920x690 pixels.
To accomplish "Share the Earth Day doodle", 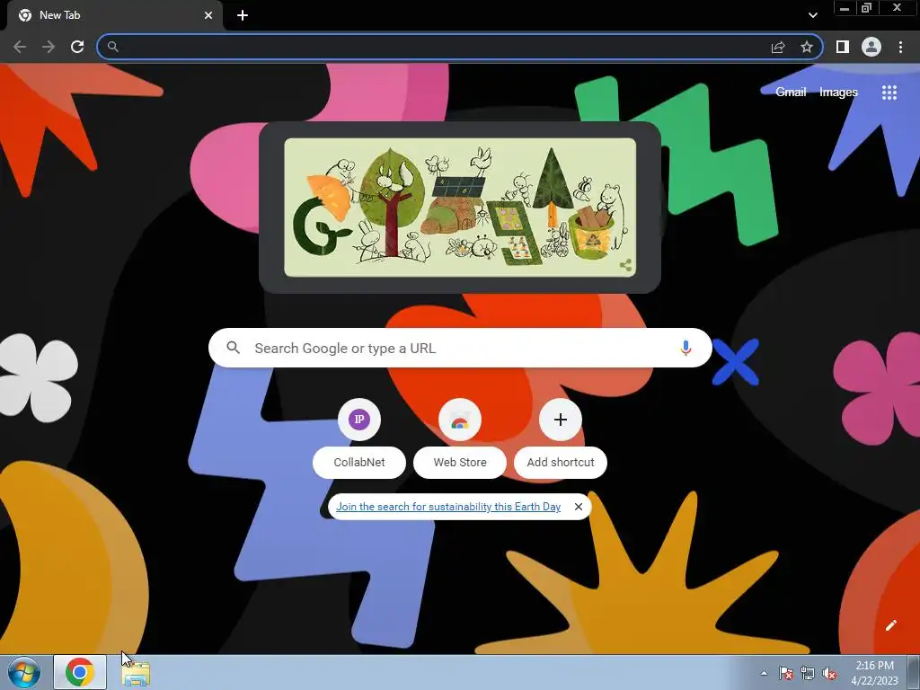I will 625,265.
